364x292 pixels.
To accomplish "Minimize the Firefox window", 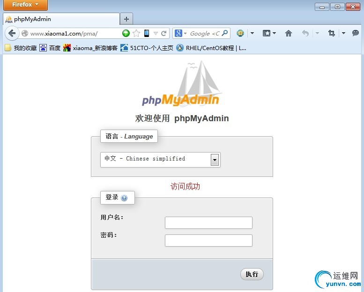I will click(x=322, y=7).
